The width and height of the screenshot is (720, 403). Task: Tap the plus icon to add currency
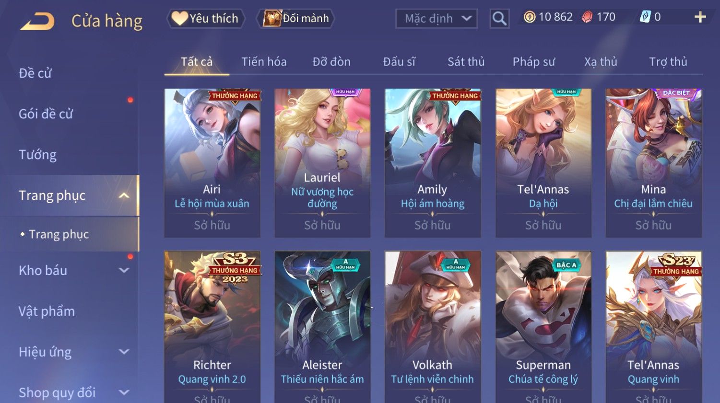[x=700, y=17]
